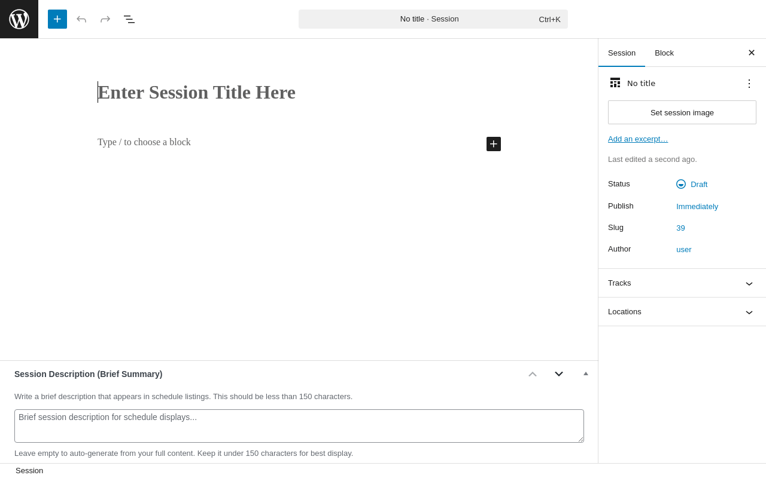The width and height of the screenshot is (766, 478).
Task: Change Draft status setting
Action: (692, 184)
